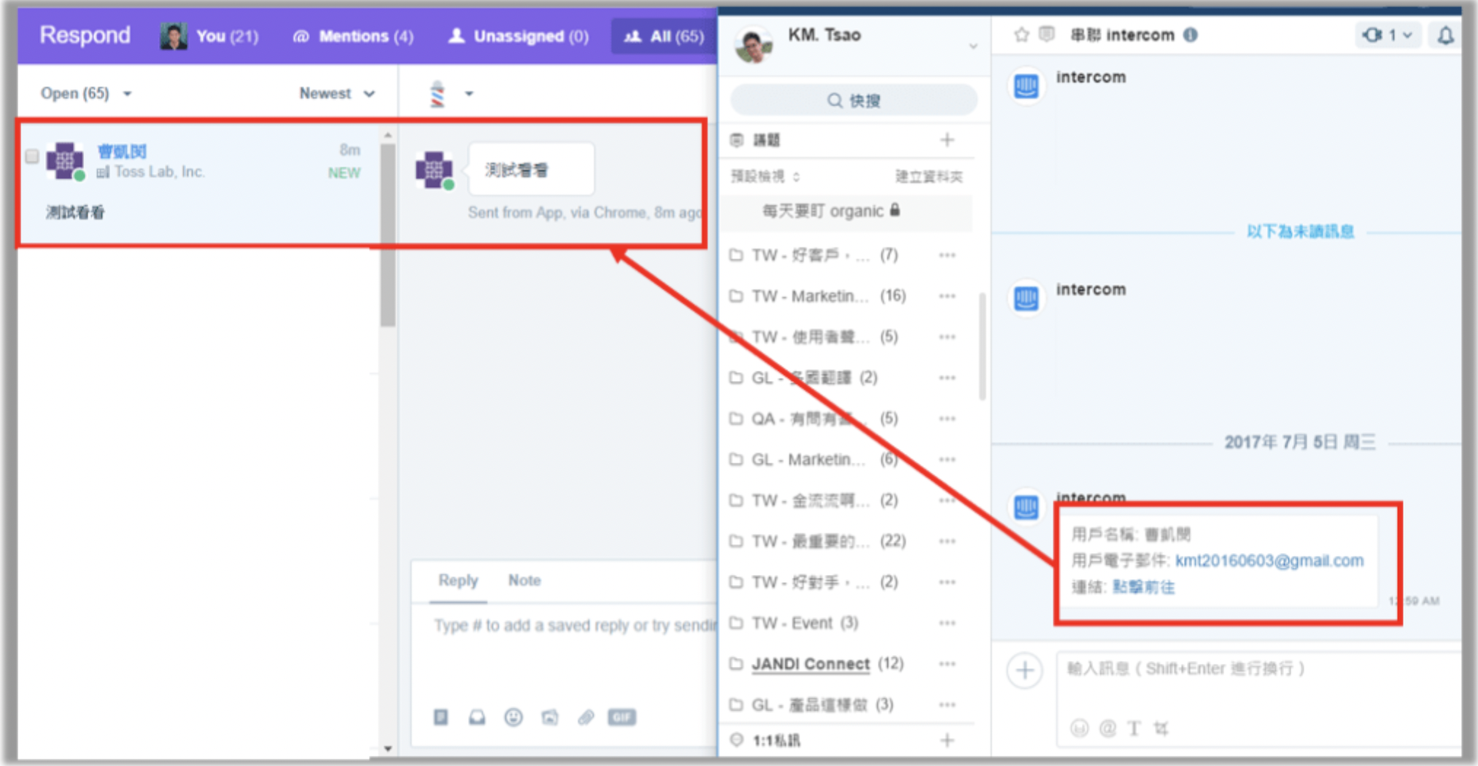The height and width of the screenshot is (766, 1478).
Task: Change the 預設檢視 sort view
Action: (765, 177)
